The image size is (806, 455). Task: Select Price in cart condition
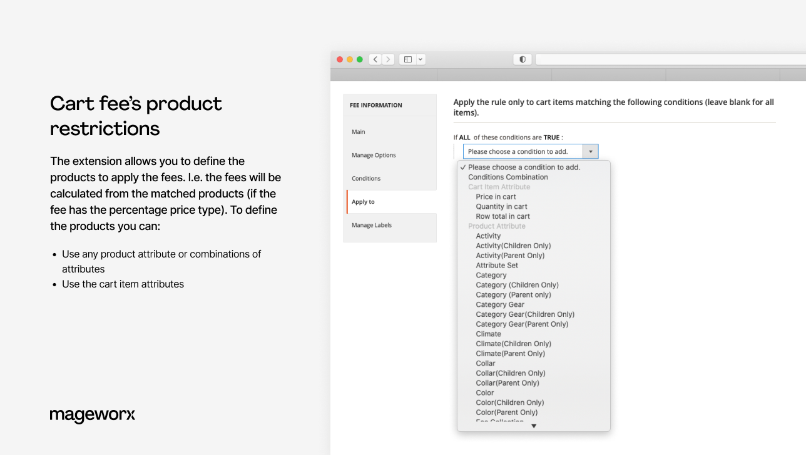coord(496,196)
